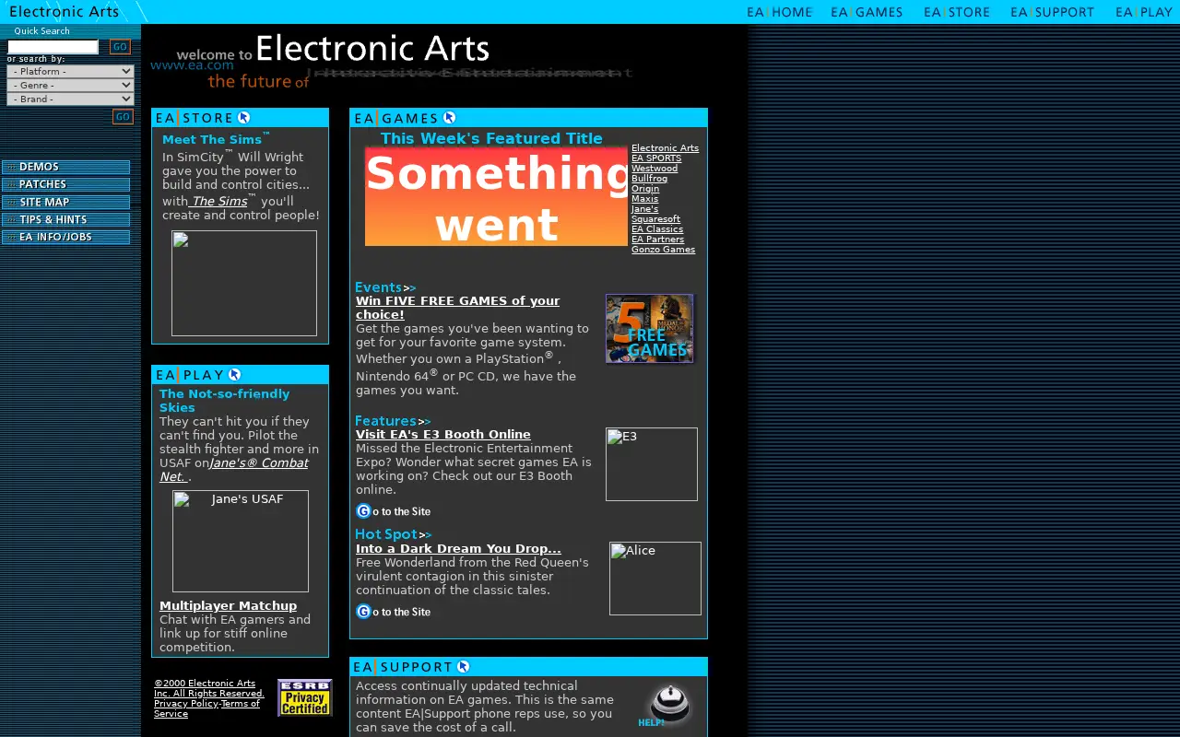Open EA Store in top navigation
This screenshot has width=1180, height=737.
(957, 12)
